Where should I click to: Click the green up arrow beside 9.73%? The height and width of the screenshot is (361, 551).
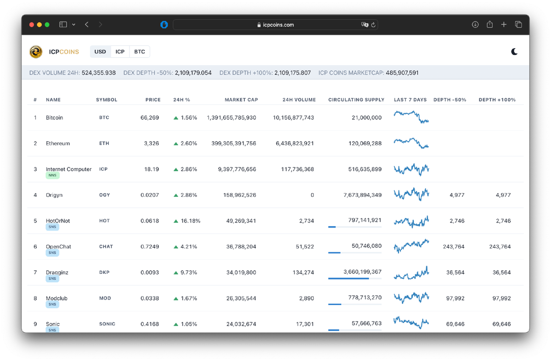tap(176, 272)
